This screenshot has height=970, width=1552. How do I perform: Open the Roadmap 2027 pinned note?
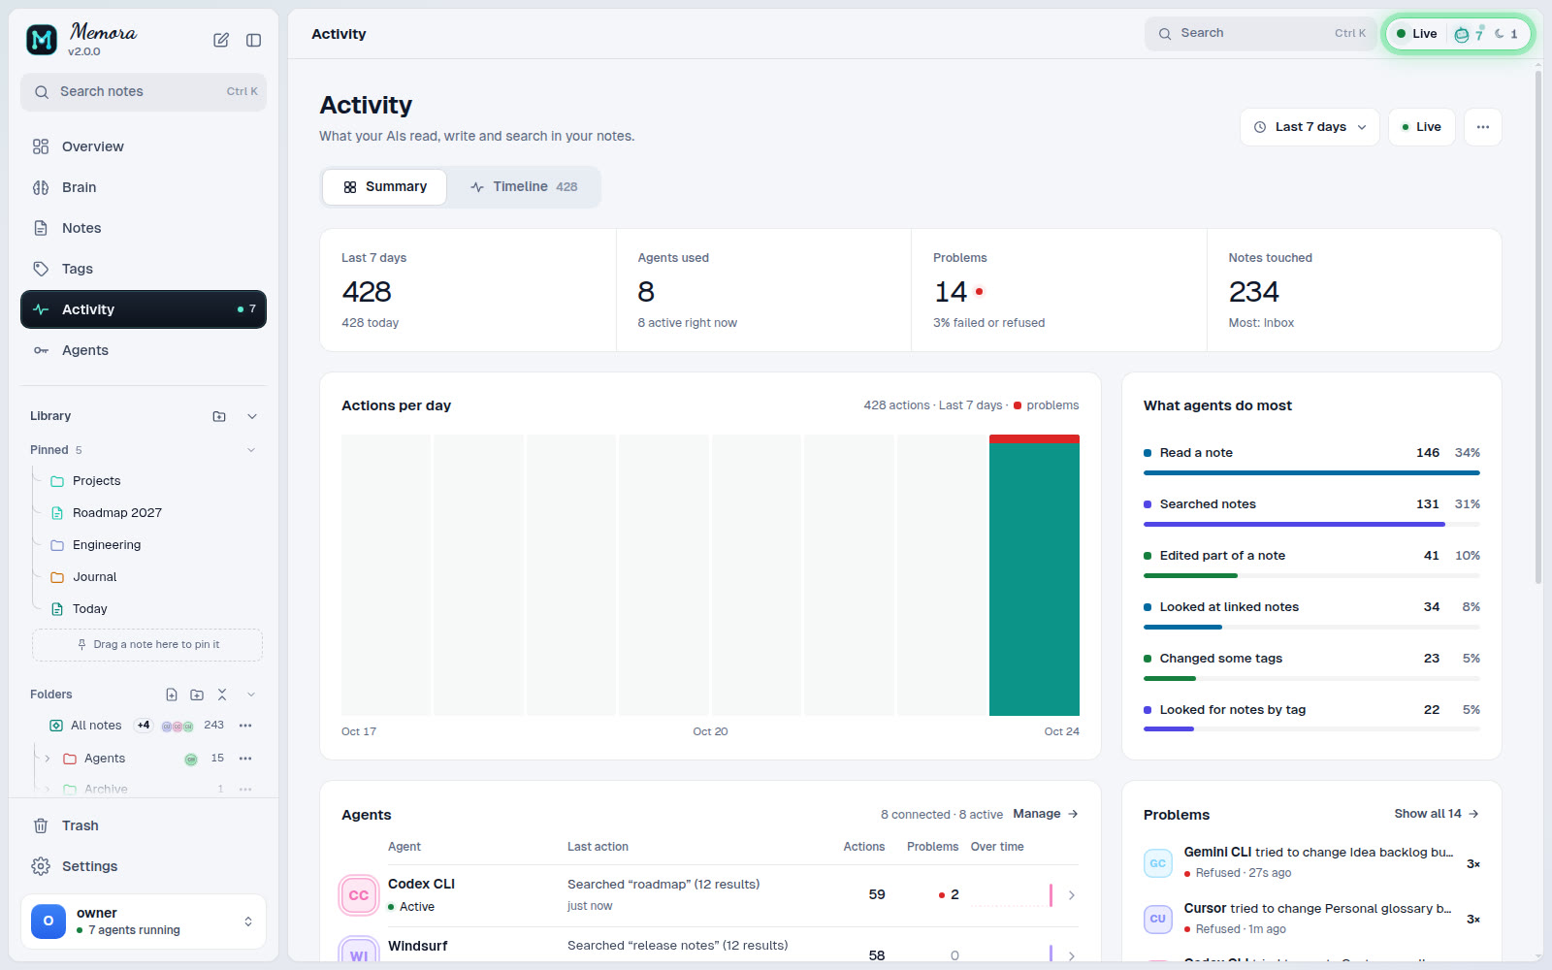(116, 513)
